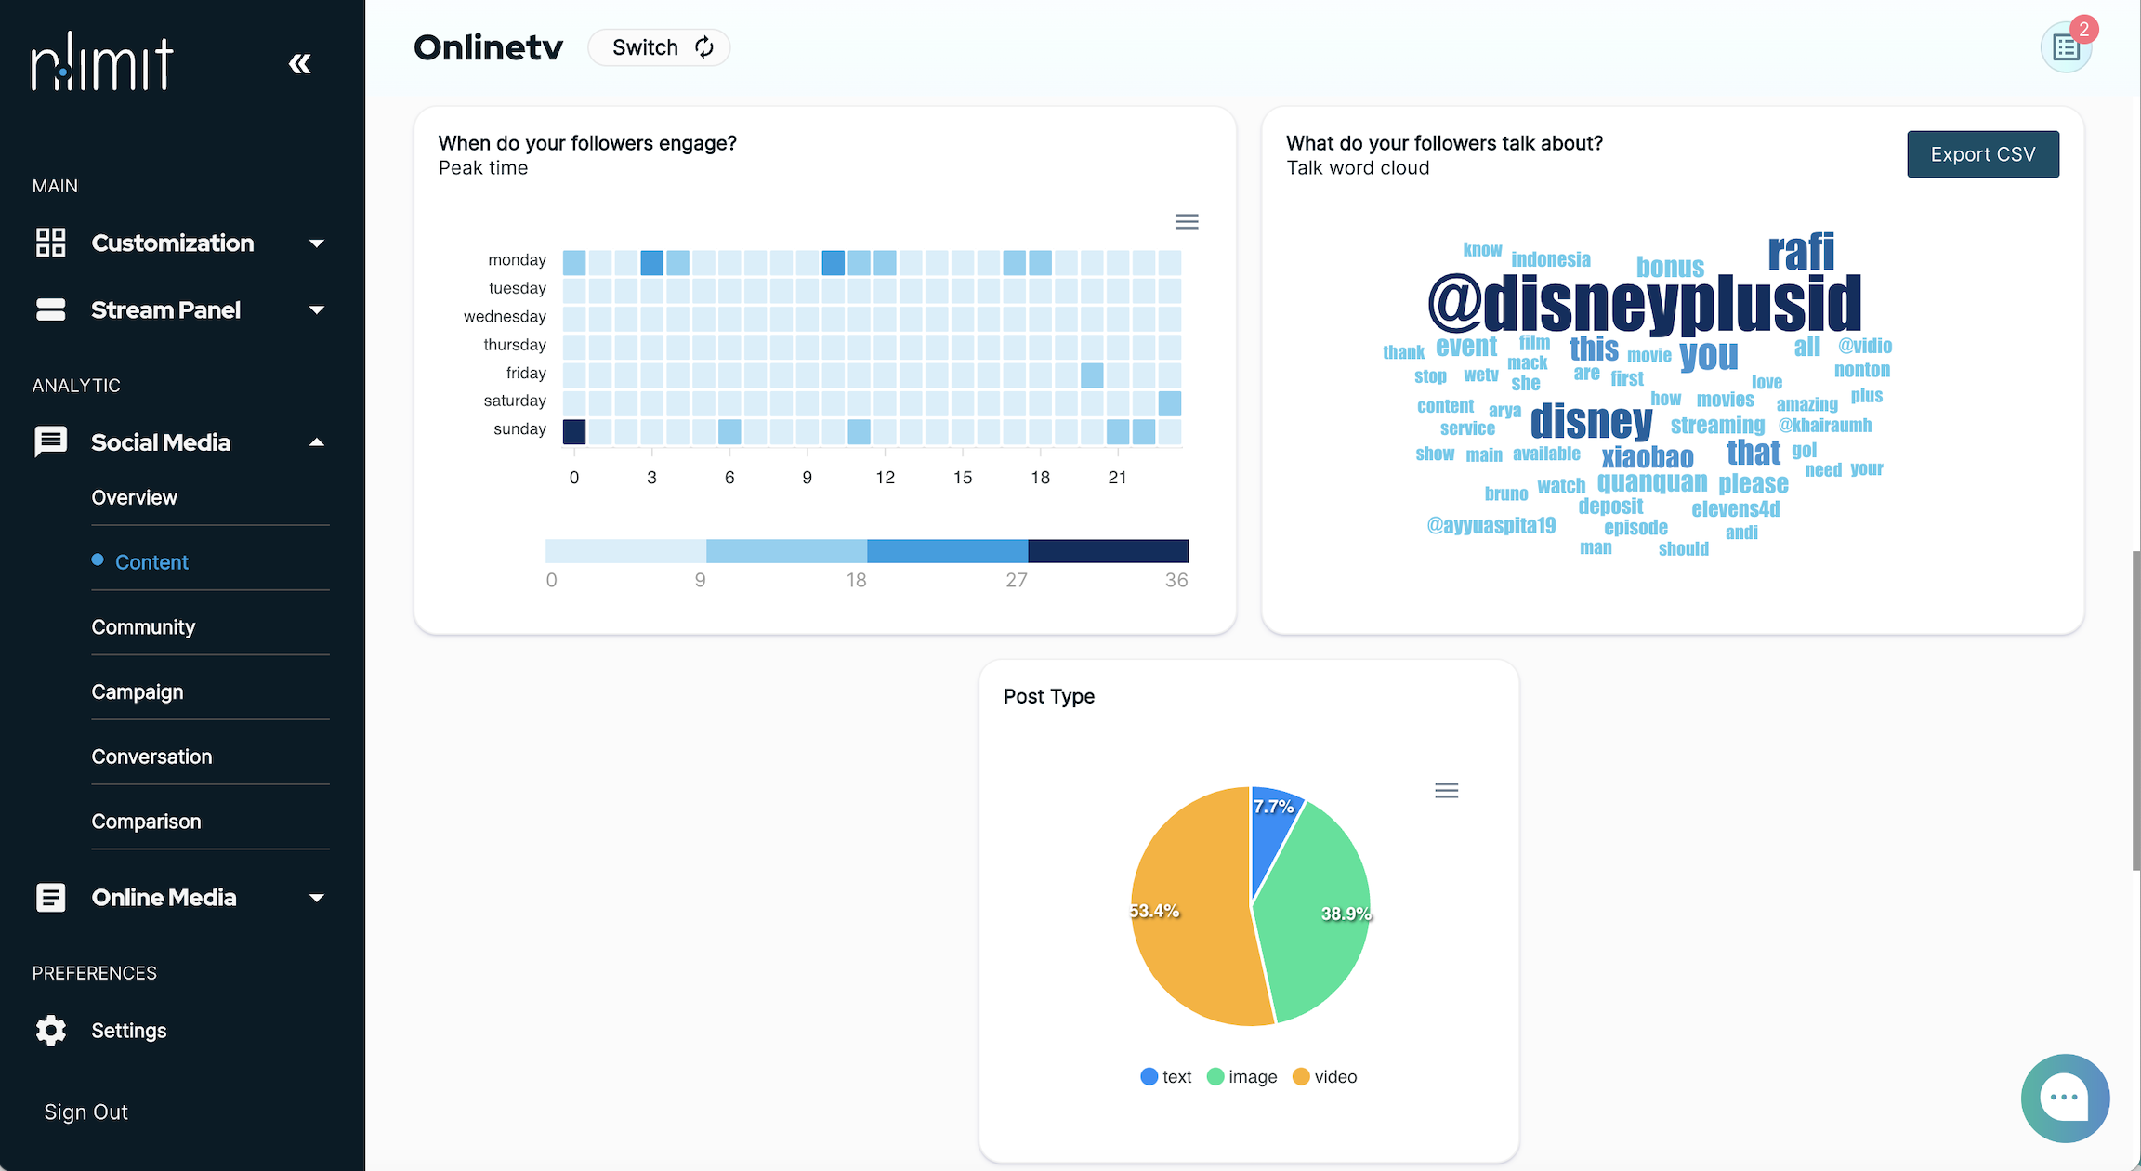Click the word 'streaming' in word cloud

click(1717, 425)
